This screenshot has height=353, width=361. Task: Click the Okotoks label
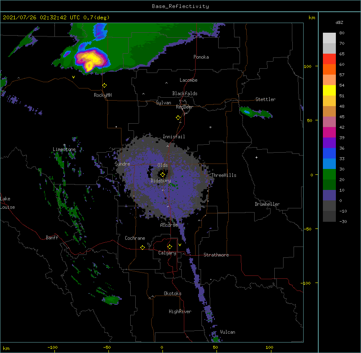pos(173,293)
